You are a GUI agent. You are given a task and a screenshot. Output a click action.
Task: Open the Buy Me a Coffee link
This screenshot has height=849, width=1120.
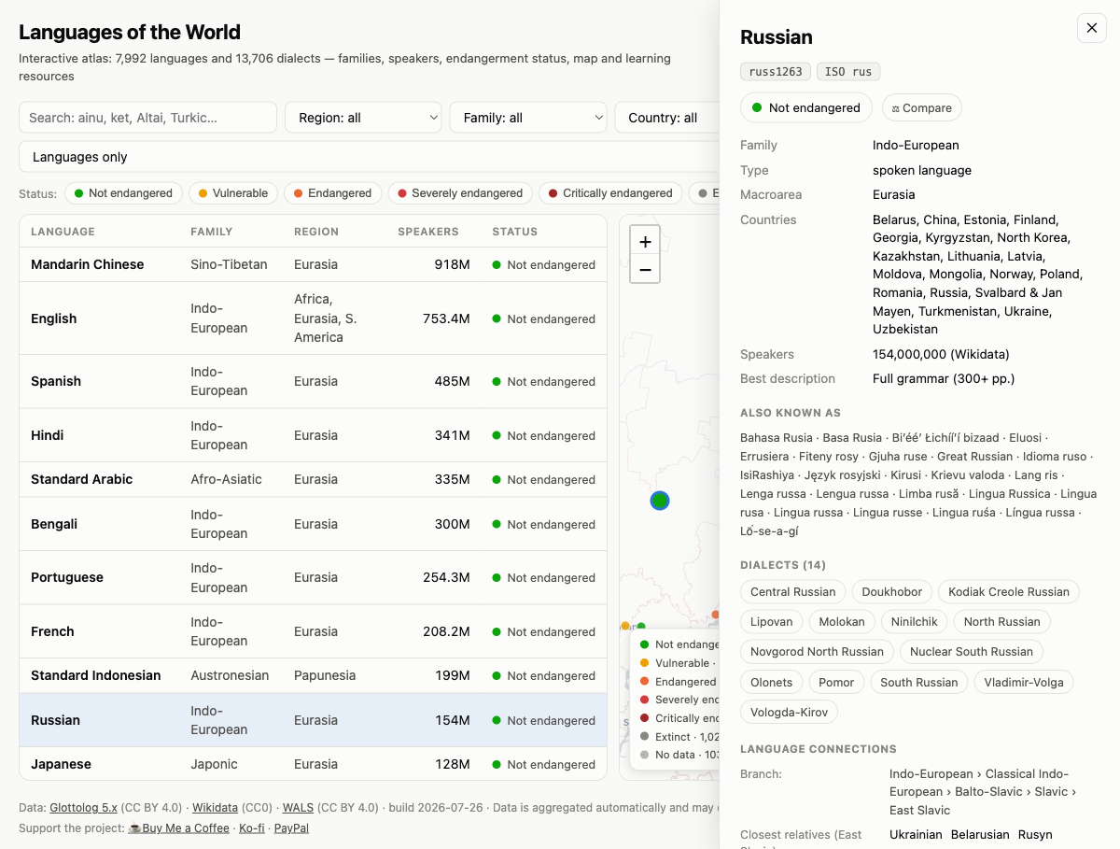point(178,828)
